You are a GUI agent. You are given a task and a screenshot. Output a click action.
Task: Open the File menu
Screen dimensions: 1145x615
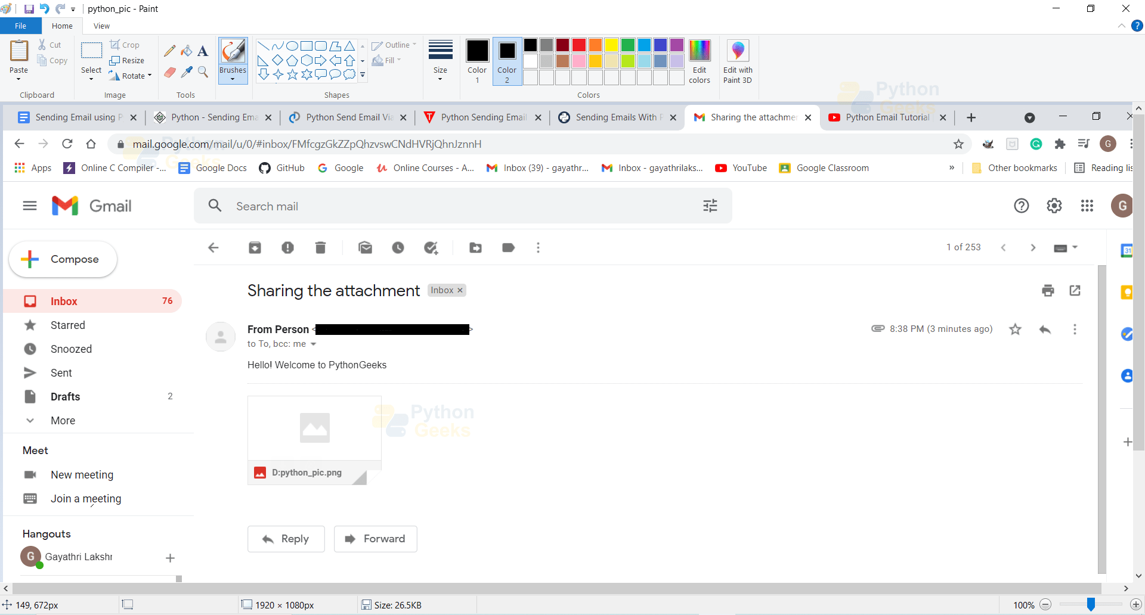20,26
